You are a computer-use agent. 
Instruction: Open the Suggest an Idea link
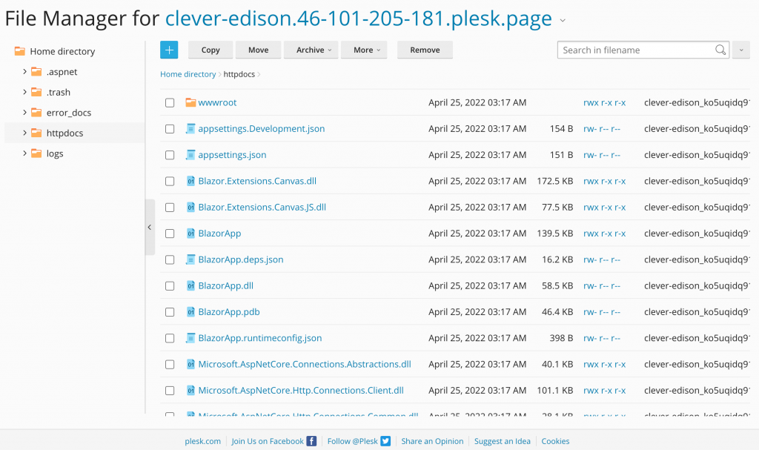503,440
